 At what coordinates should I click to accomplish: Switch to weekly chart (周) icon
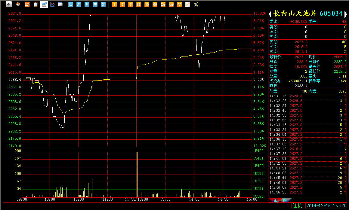click(x=79, y=4)
